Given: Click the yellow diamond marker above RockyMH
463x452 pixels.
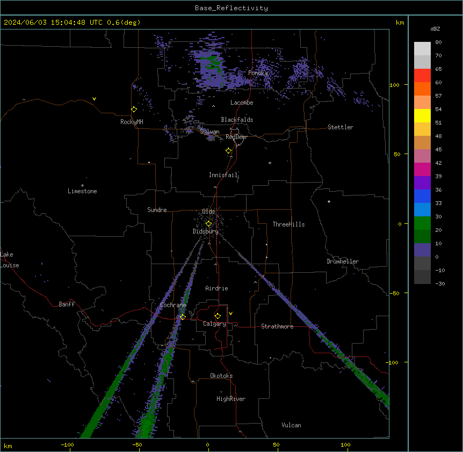Looking at the screenshot, I should [134, 110].
